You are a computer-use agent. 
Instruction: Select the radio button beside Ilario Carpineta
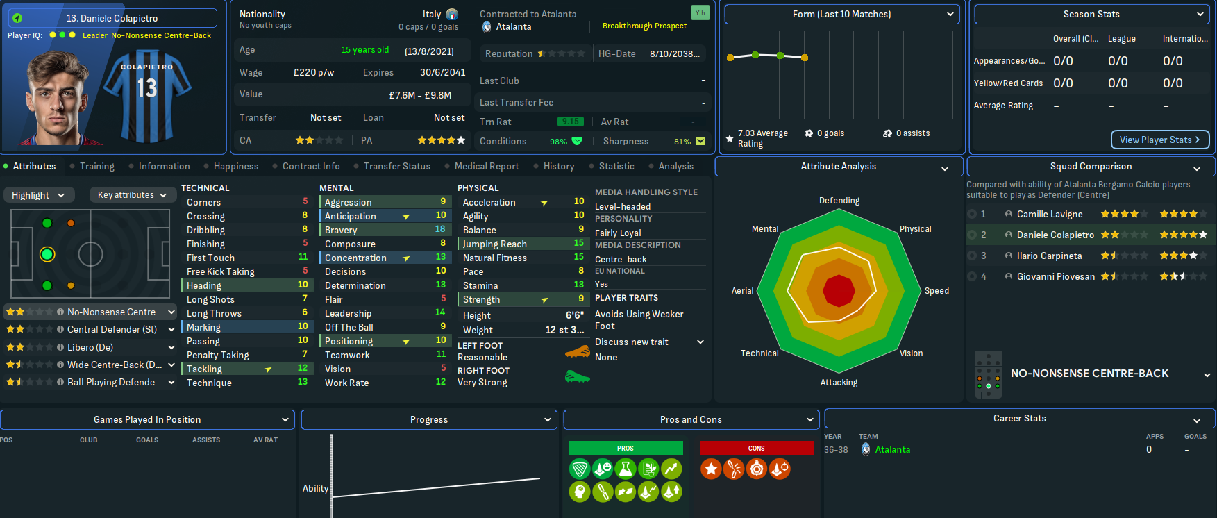(x=973, y=256)
